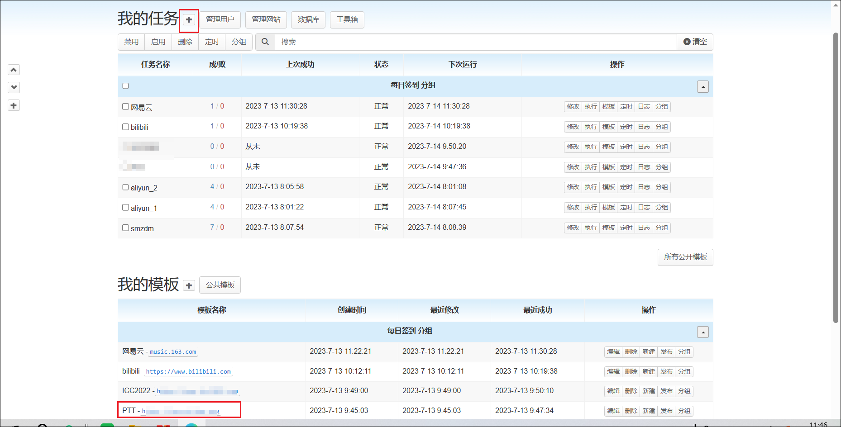Check the smzdm task checkbox

(x=126, y=228)
